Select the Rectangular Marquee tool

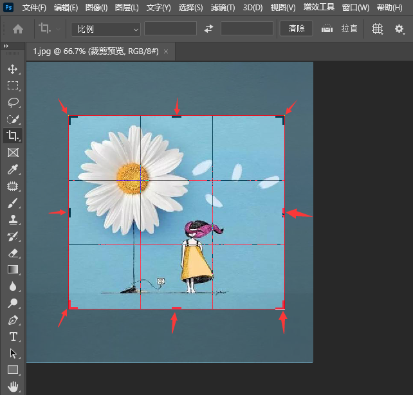point(12,86)
